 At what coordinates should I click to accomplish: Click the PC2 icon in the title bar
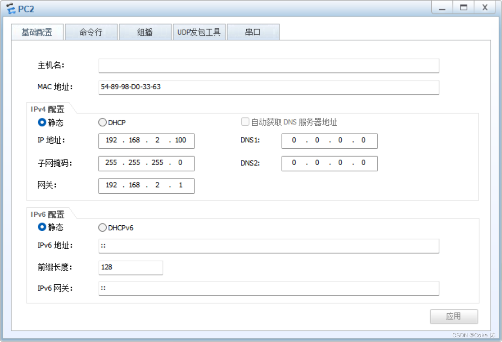point(11,9)
